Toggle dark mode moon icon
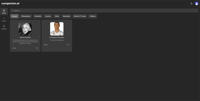The image size is (200, 101). tap(191, 3)
